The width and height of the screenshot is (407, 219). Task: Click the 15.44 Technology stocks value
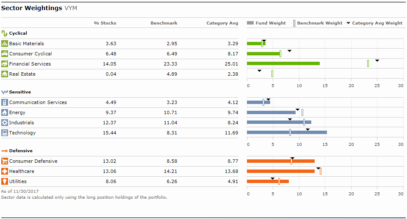pos(110,133)
